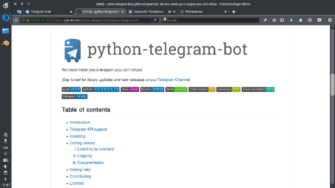
Task: Close the Telegram Web tab
Action: 71,12
